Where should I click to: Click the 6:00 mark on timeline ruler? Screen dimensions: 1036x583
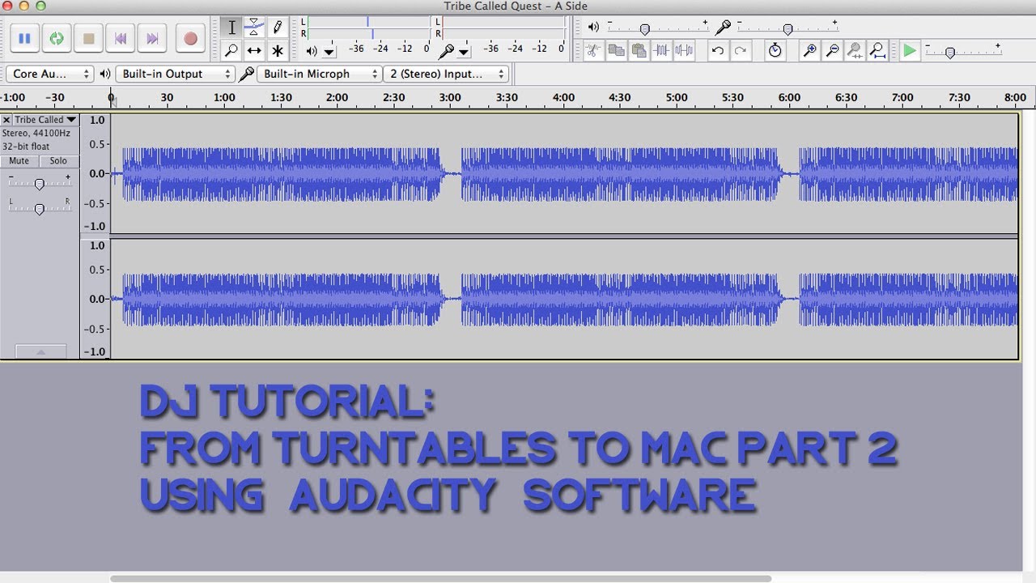click(x=789, y=97)
